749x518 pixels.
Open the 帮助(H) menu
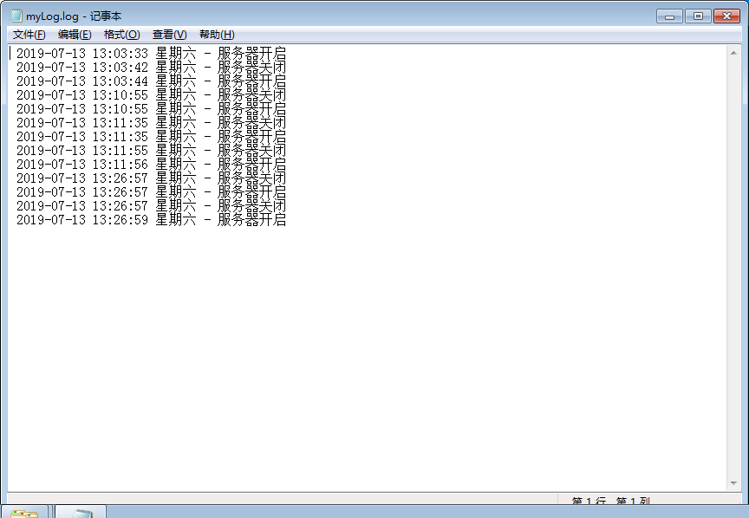(x=217, y=35)
